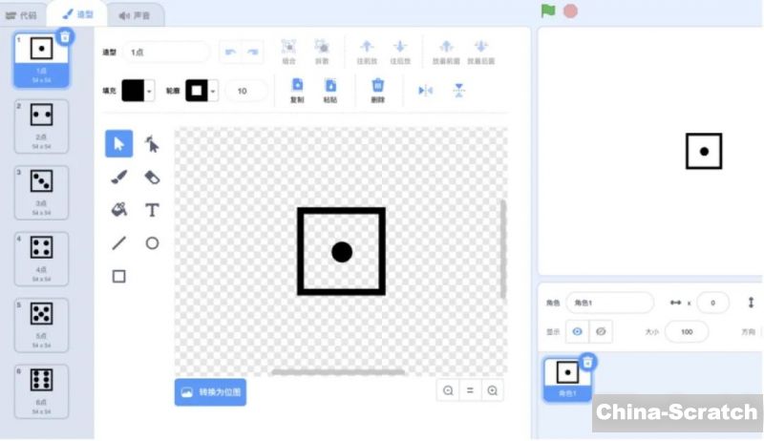Viewport: 764px width, 441px height.
Task: Show the sprite using eye icon
Action: 577,331
